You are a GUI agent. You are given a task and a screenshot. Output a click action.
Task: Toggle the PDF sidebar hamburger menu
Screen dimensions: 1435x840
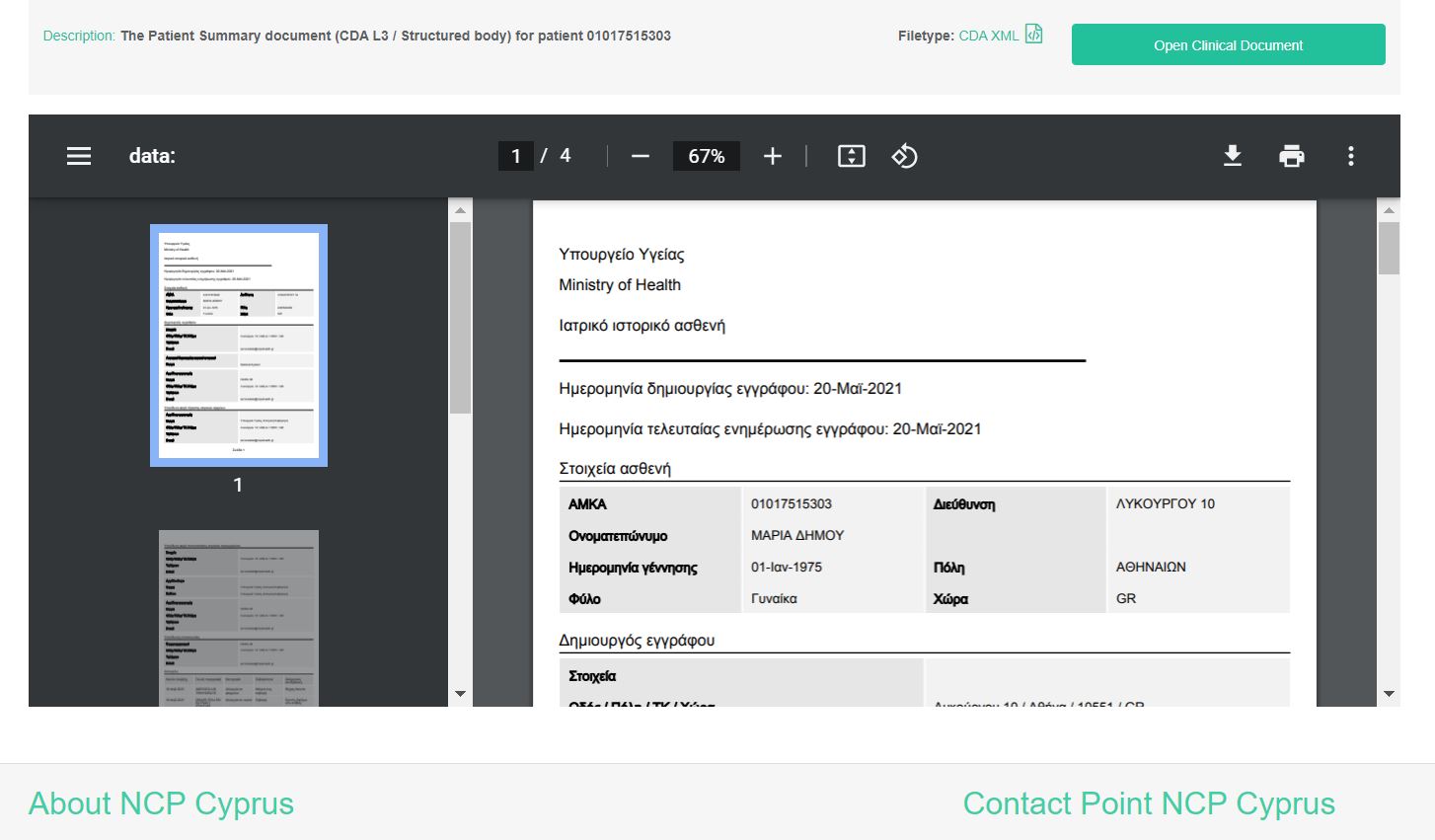(x=79, y=156)
